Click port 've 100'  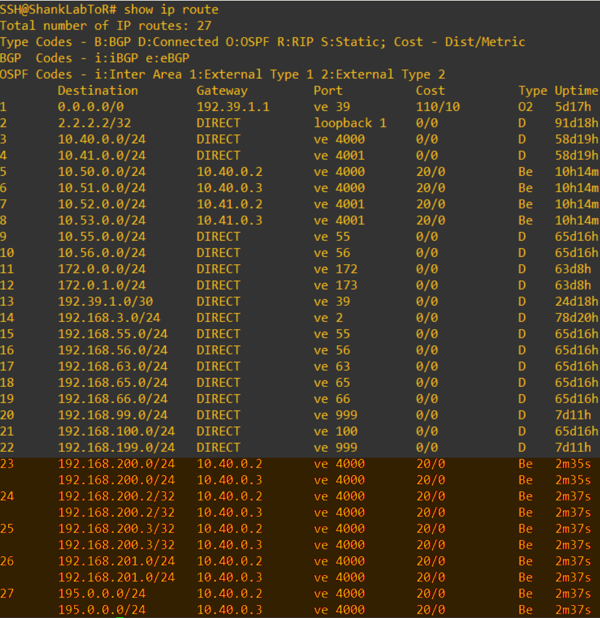(x=335, y=431)
